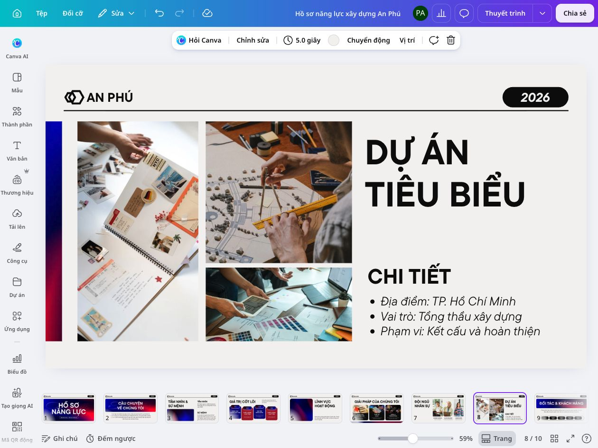Delete page with trash icon
The image size is (598, 448).
click(451, 40)
